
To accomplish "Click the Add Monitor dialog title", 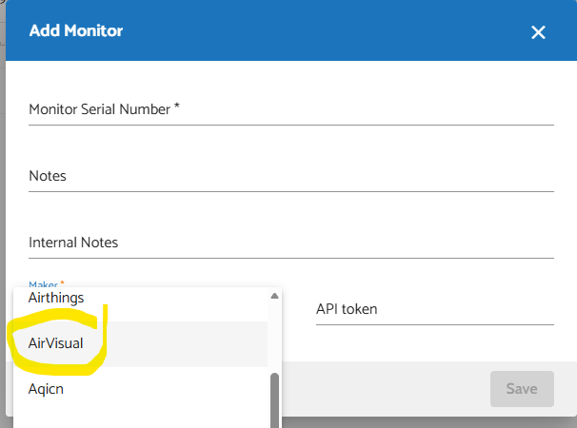I will click(76, 31).
